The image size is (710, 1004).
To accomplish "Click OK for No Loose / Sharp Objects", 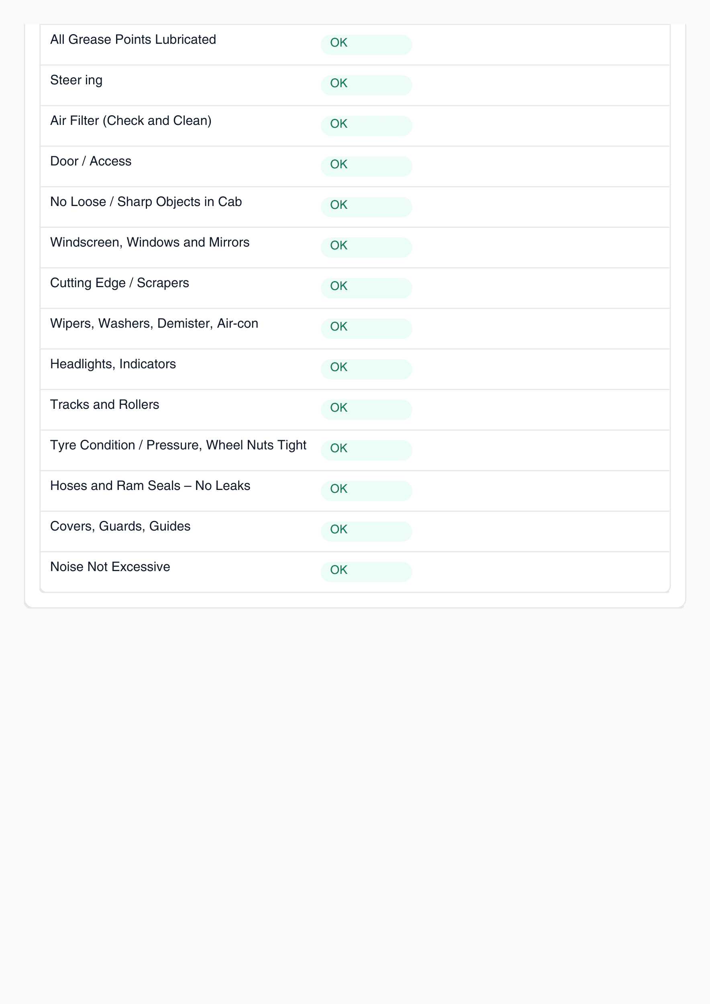I will coord(366,206).
